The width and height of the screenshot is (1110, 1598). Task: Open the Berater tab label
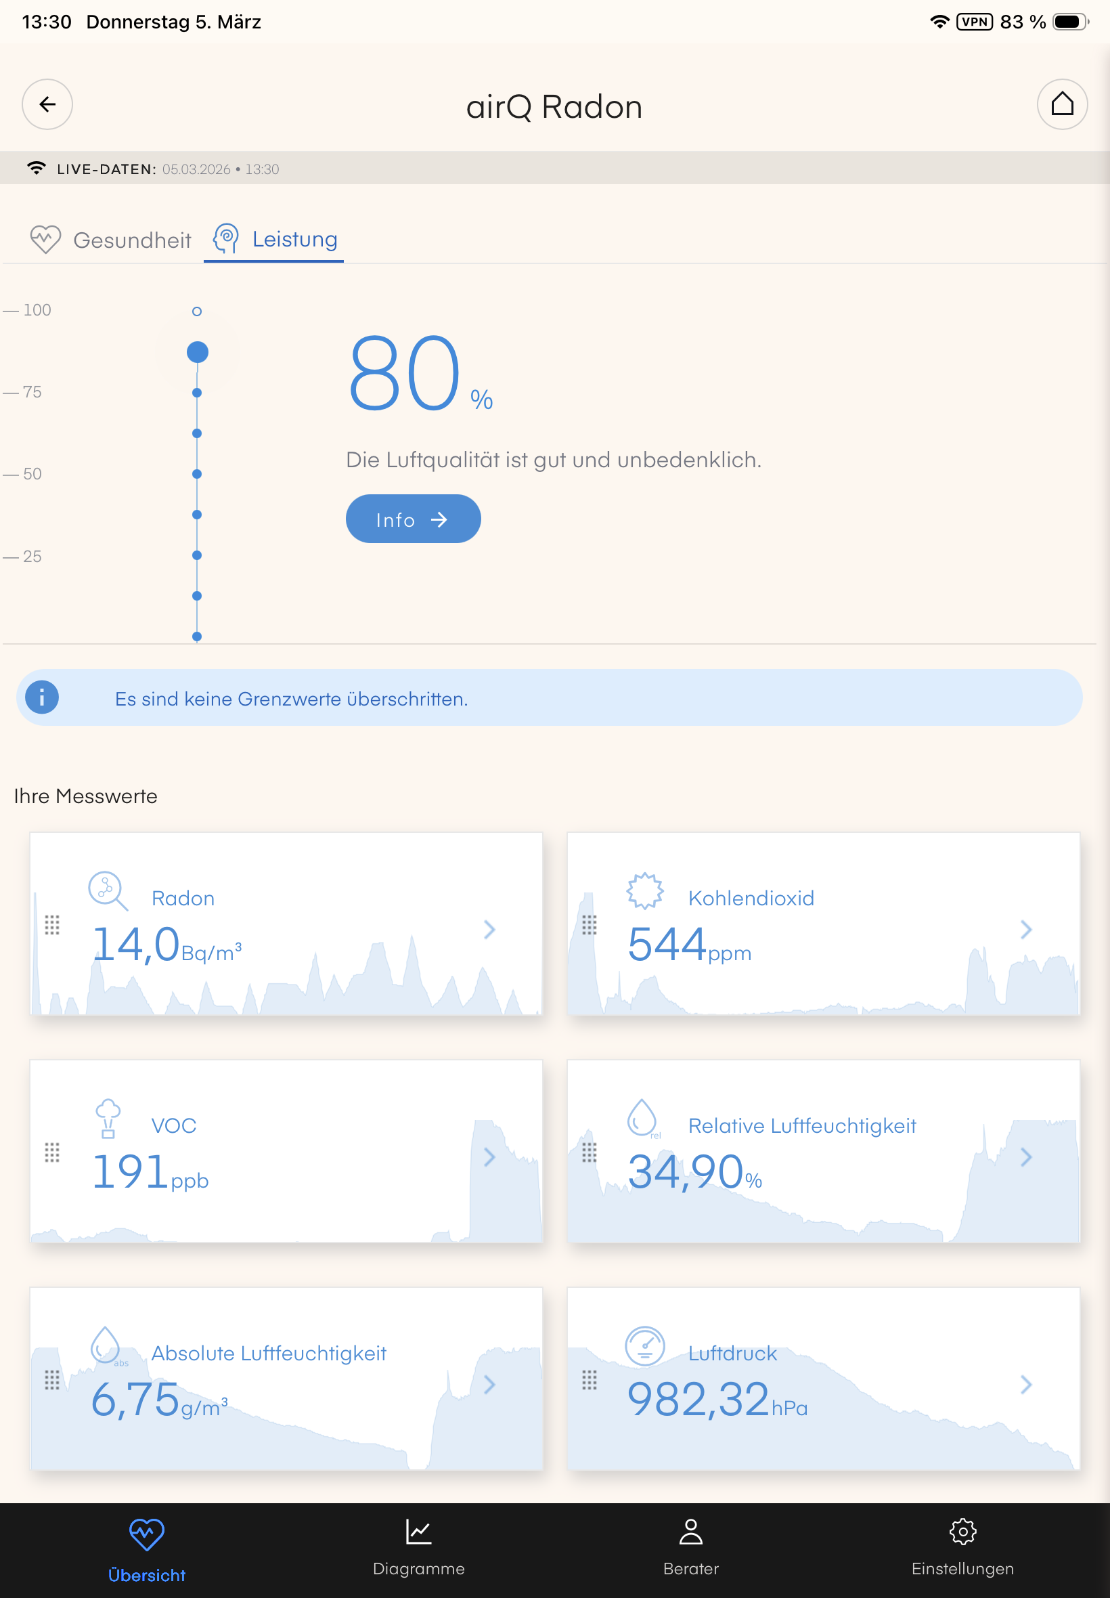(x=690, y=1569)
